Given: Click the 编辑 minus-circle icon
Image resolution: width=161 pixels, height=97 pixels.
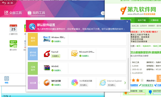Looking at the screenshot, I should tap(6, 79).
